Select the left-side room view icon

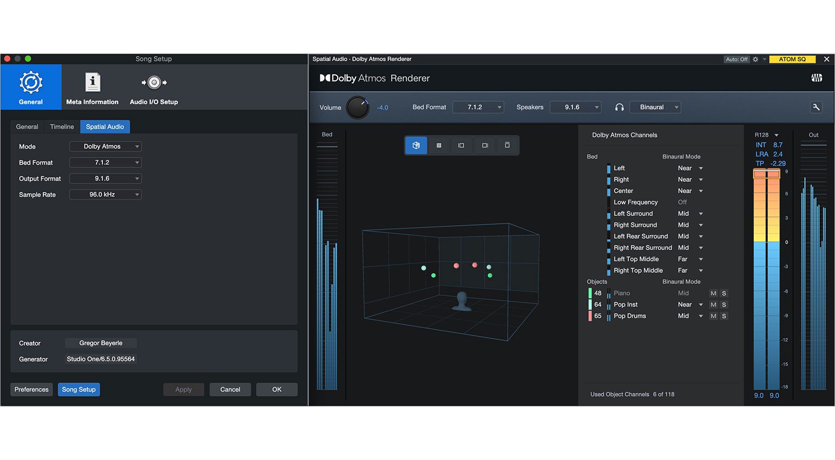tap(461, 145)
